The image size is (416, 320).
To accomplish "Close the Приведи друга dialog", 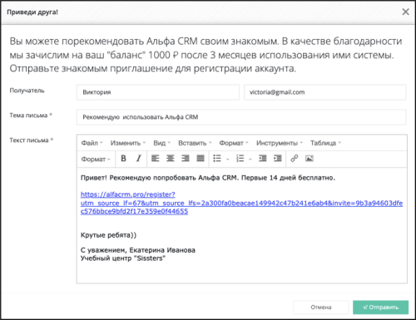I will pyautogui.click(x=405, y=12).
